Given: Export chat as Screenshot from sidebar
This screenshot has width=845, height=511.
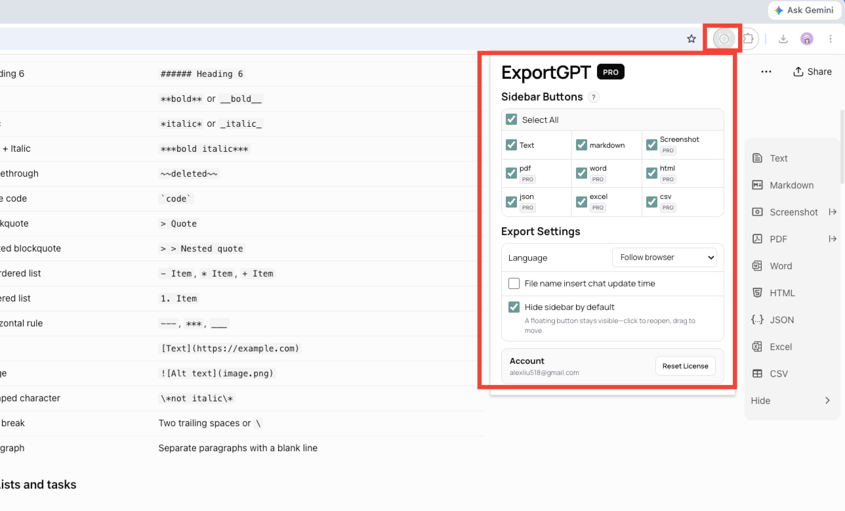Looking at the screenshot, I should coord(785,212).
